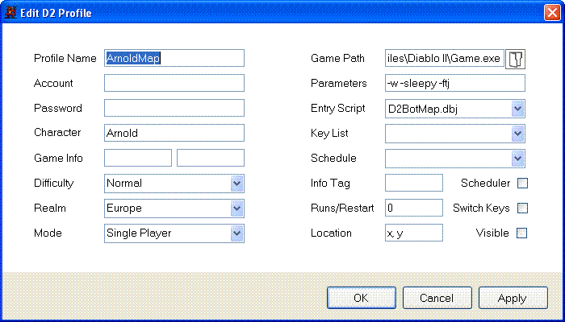Click the Character field containing Arnold

coord(174,133)
